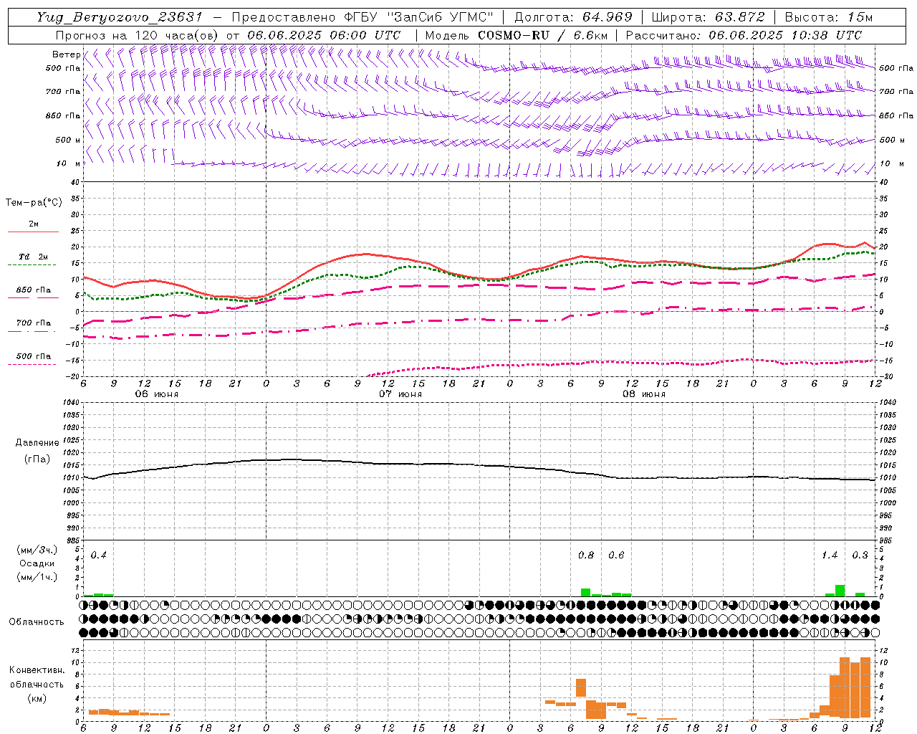
Task: Click the Td 2м dewpoint legend entry
Action: (x=34, y=257)
